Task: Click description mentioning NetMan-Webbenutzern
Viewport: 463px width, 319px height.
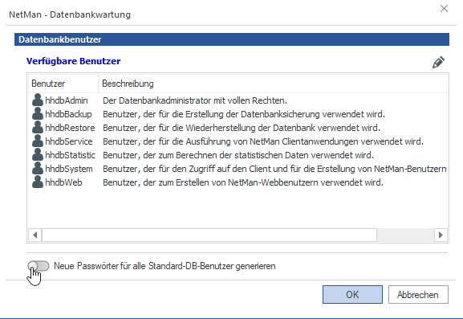Action: [243, 182]
